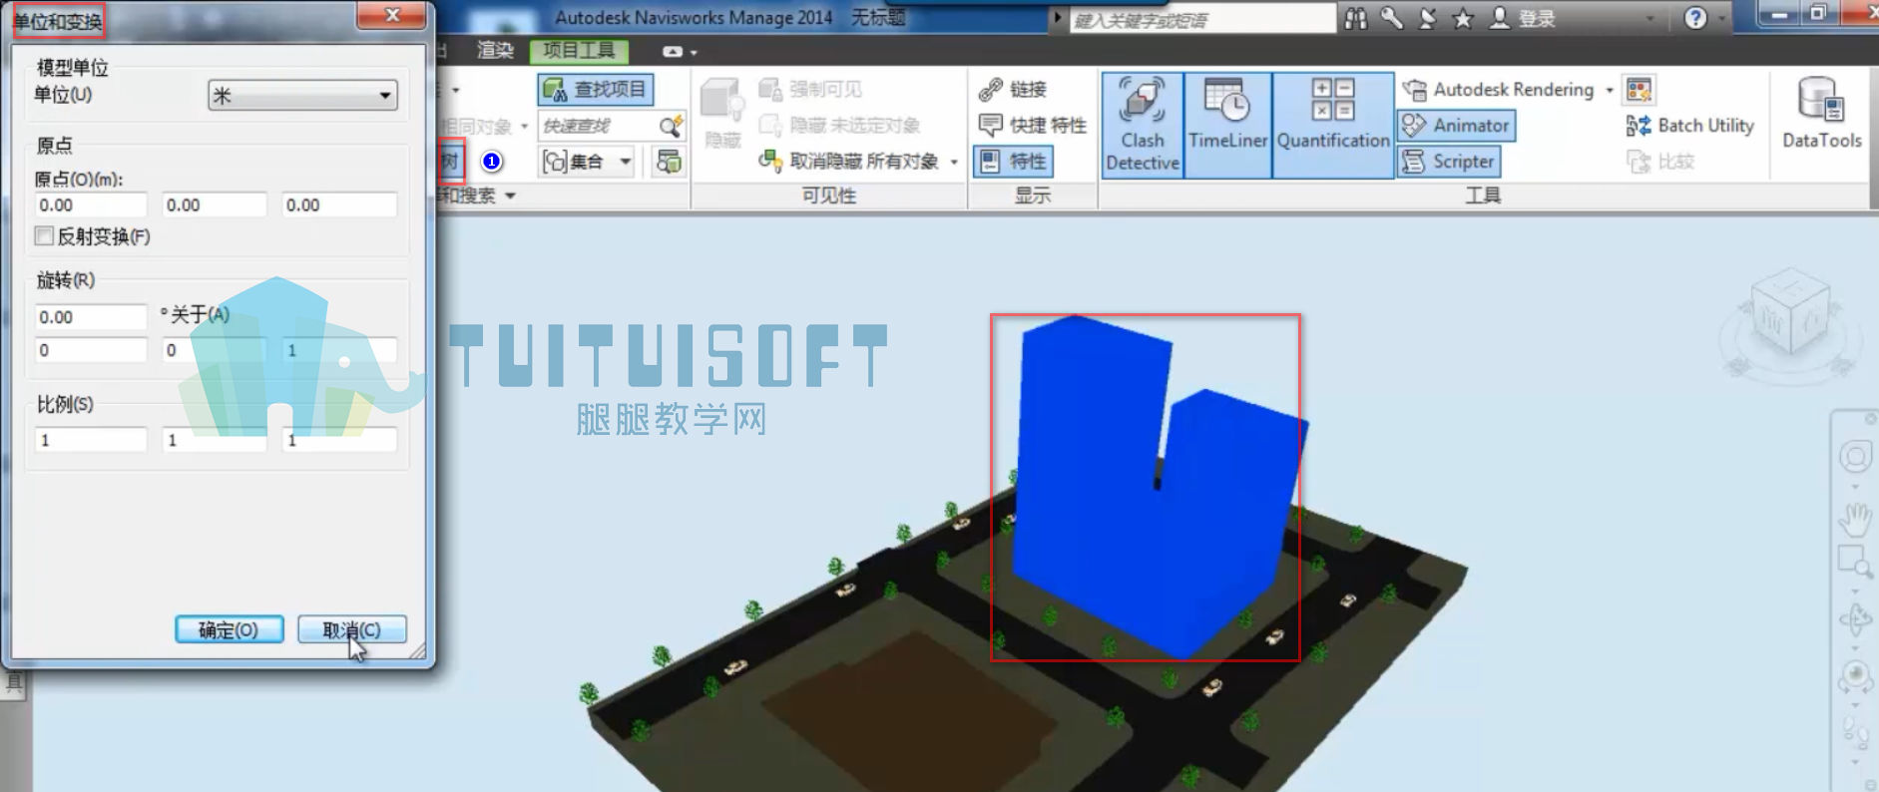The height and width of the screenshot is (792, 1879).
Task: Open the Quantification tool
Action: click(x=1333, y=125)
